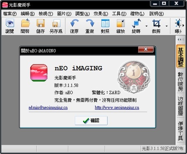Maximize the 光影魔術手 main window
This screenshot has width=187, height=154.
coord(164,4)
